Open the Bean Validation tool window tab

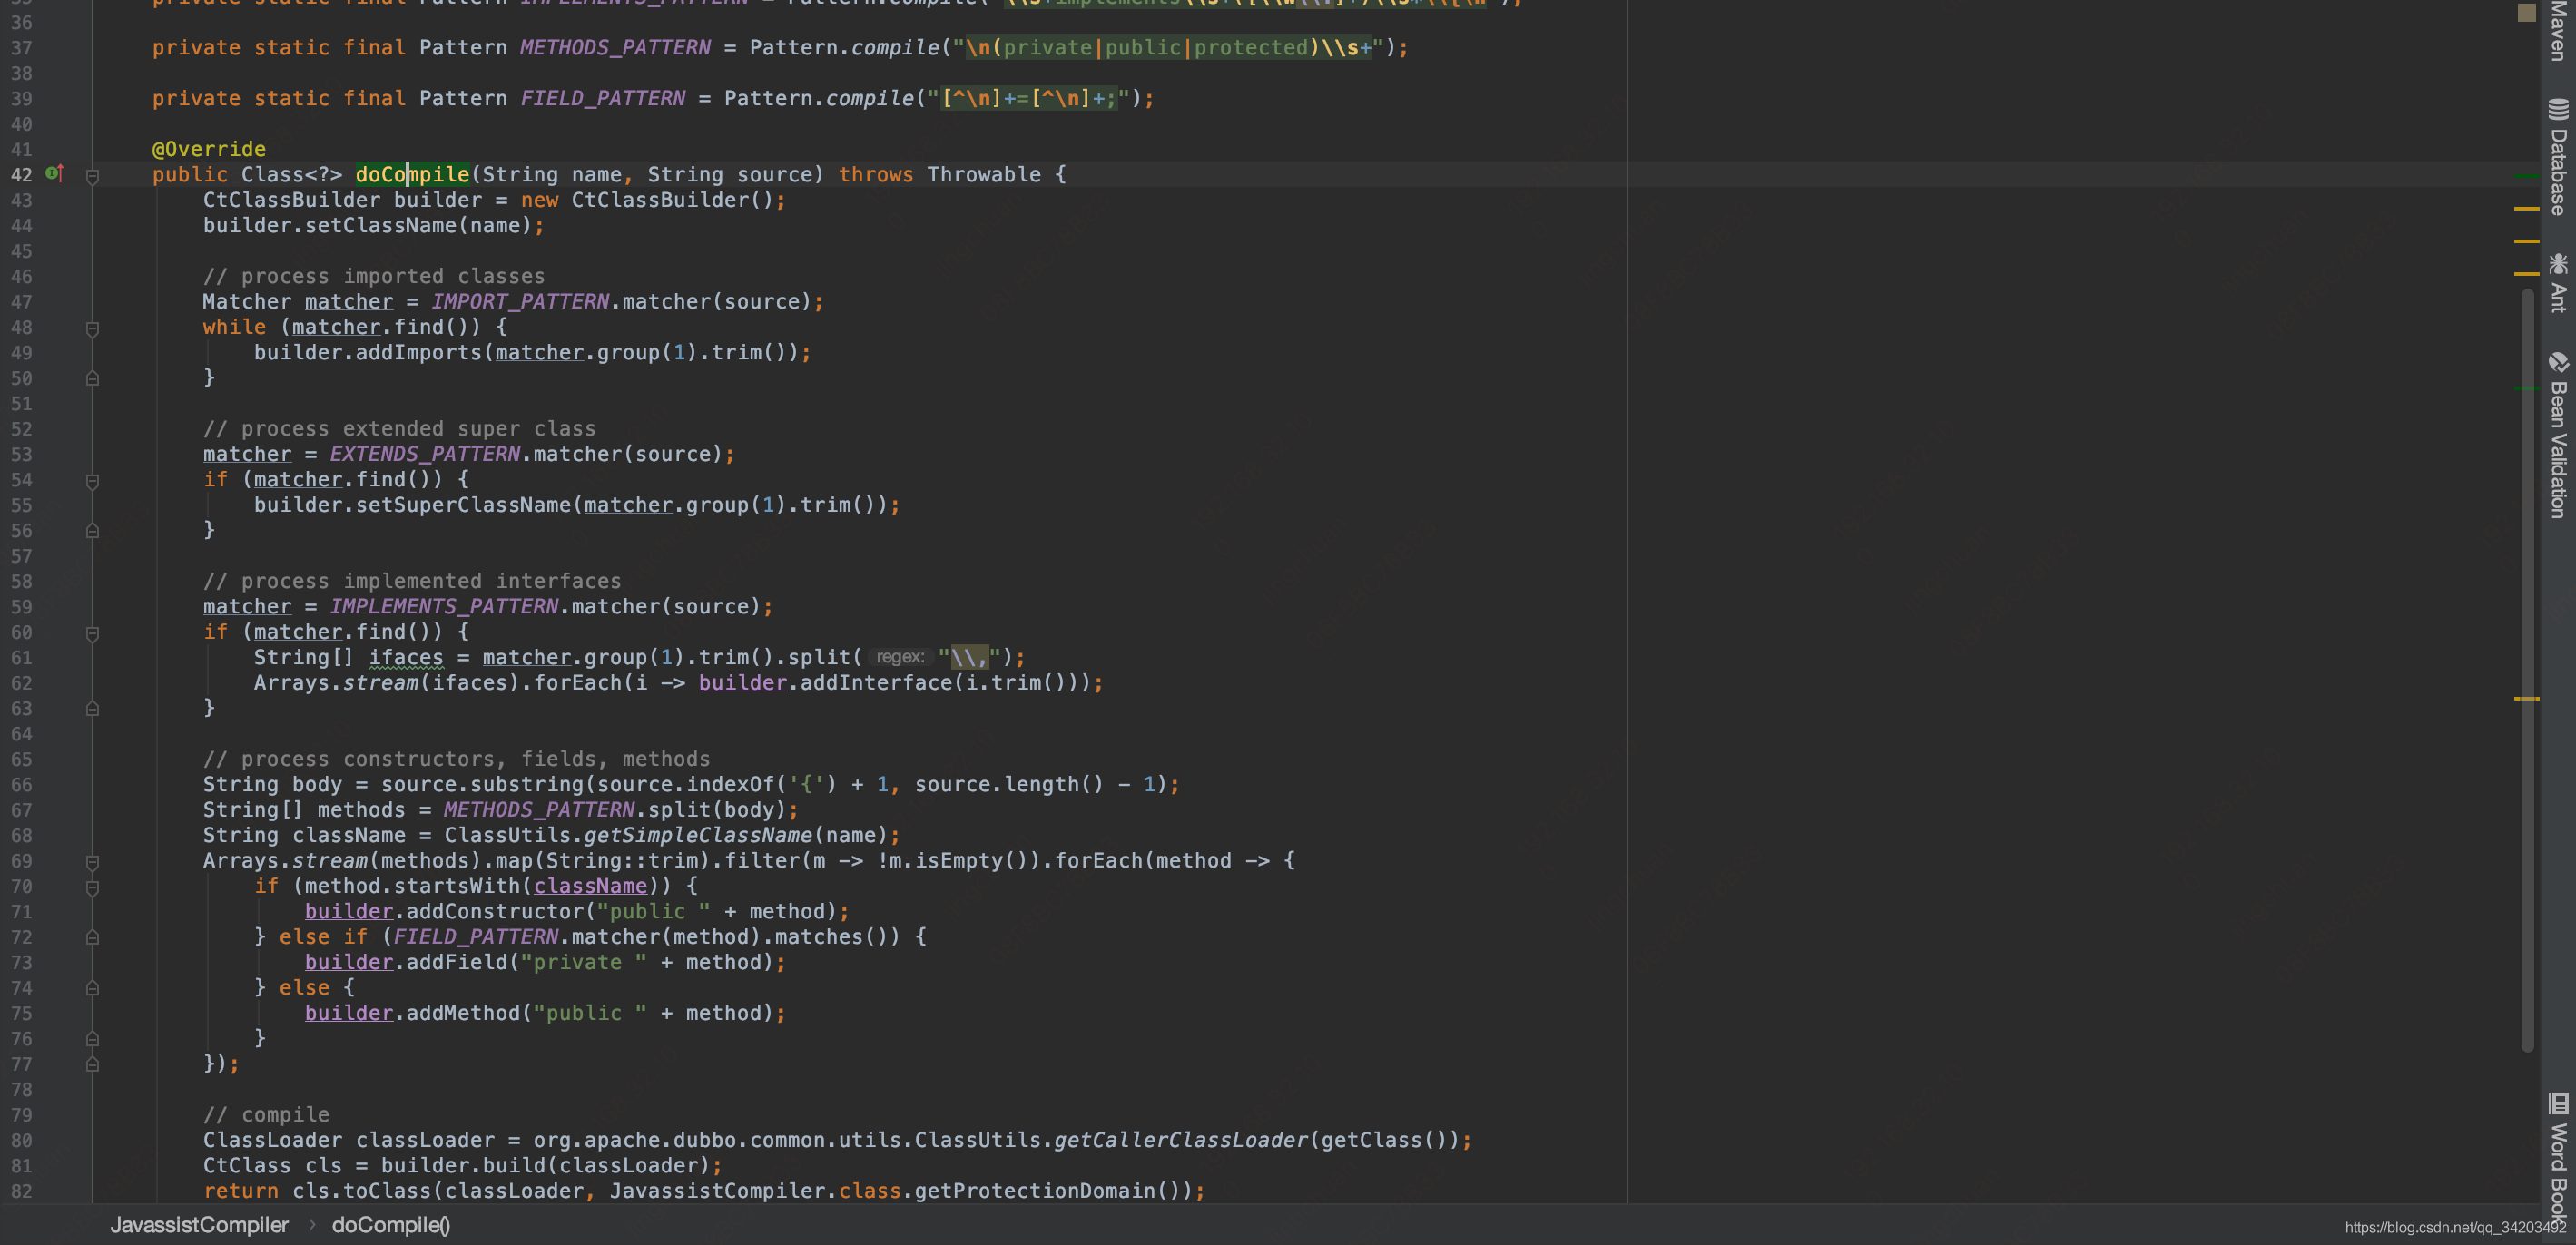(x=2558, y=435)
